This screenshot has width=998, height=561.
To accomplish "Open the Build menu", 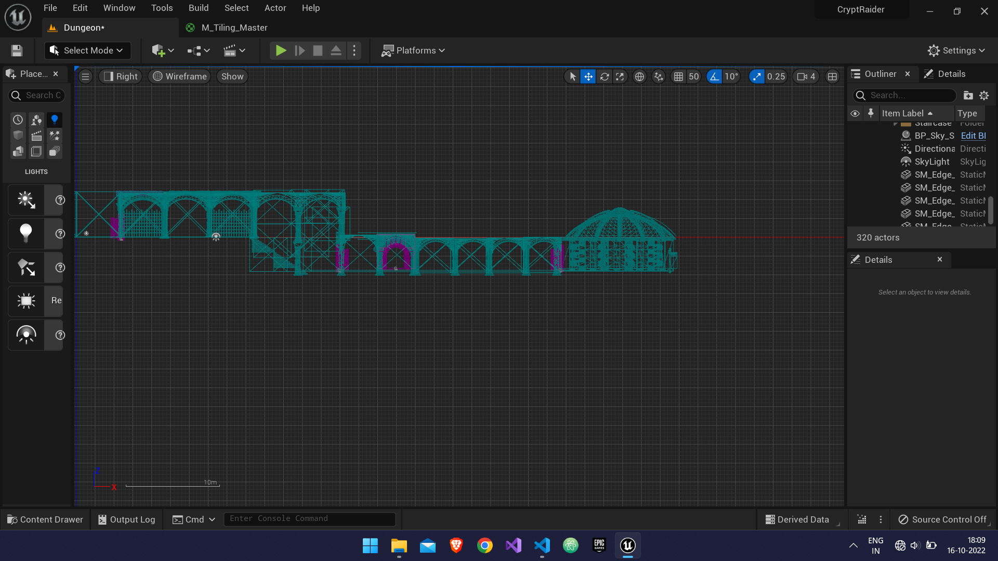I will pos(199,8).
